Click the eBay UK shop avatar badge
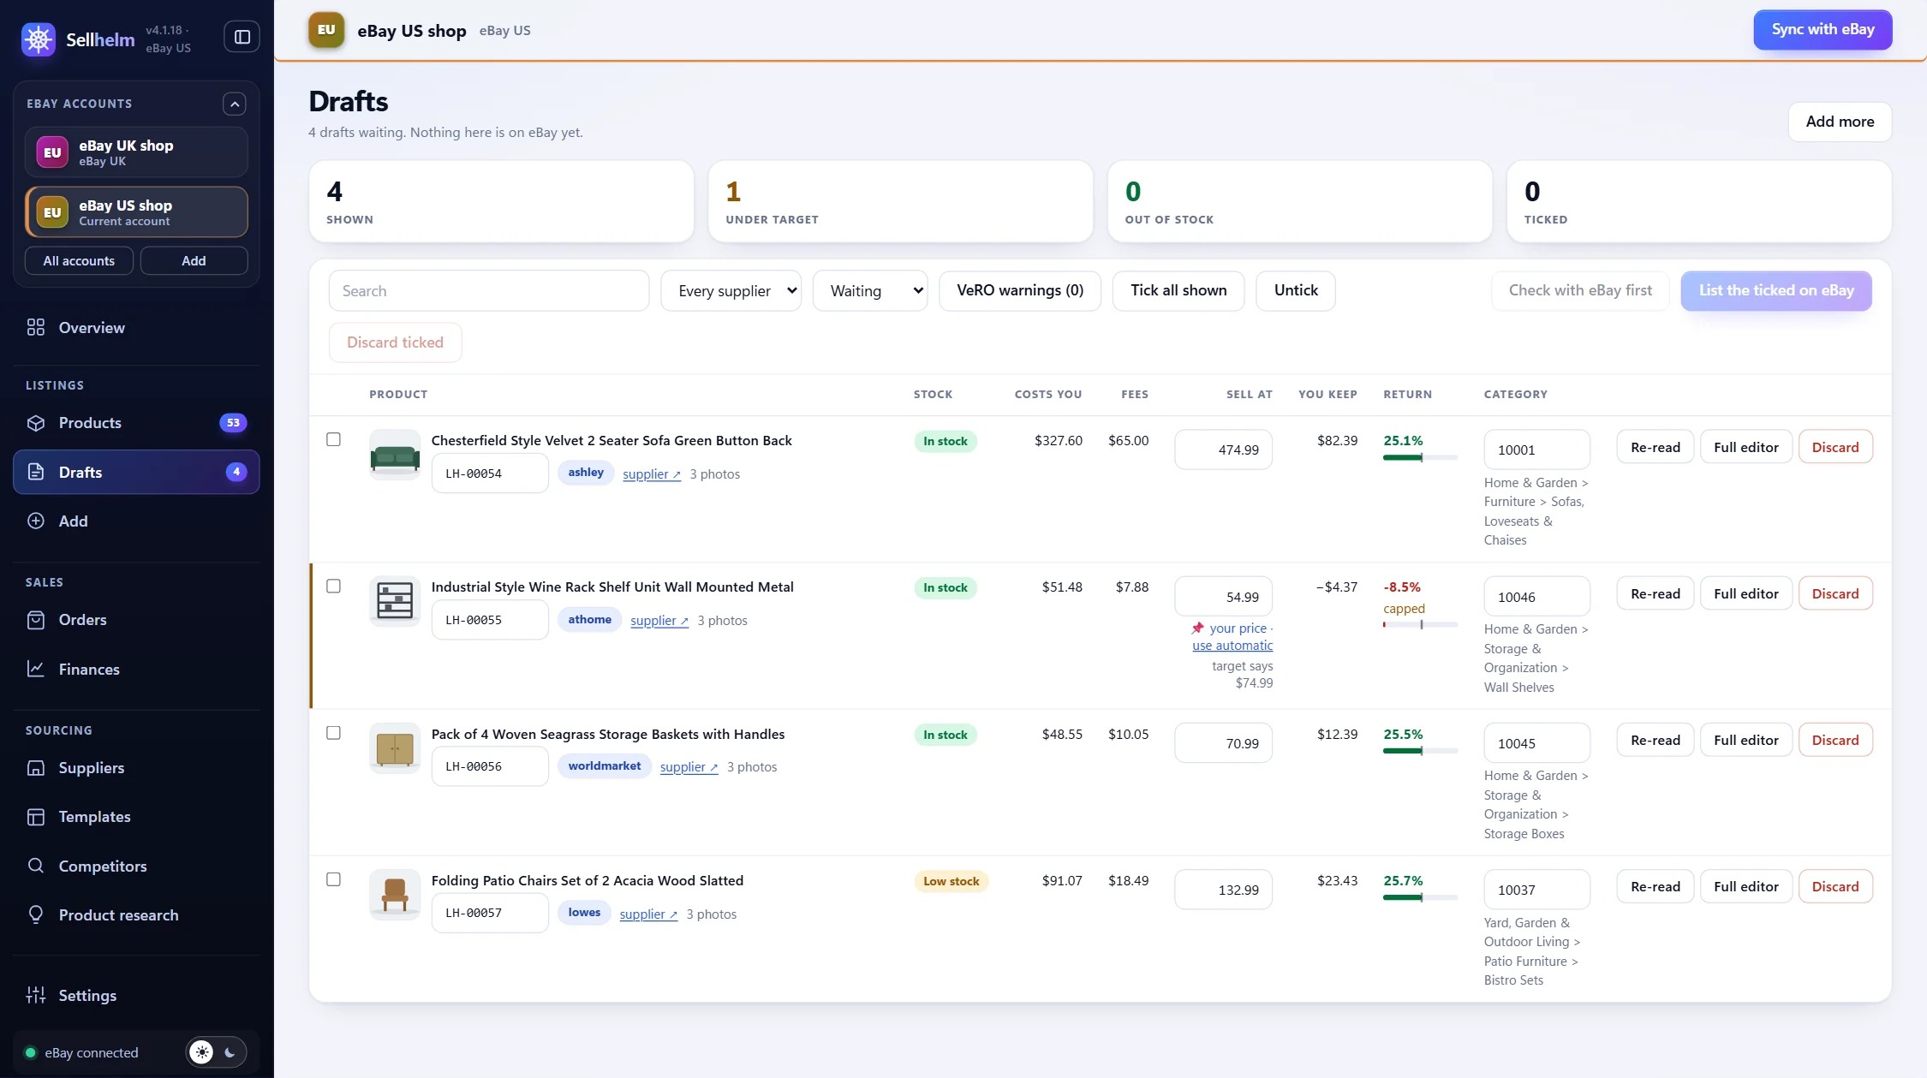Image resolution: width=1927 pixels, height=1078 pixels. click(52, 152)
